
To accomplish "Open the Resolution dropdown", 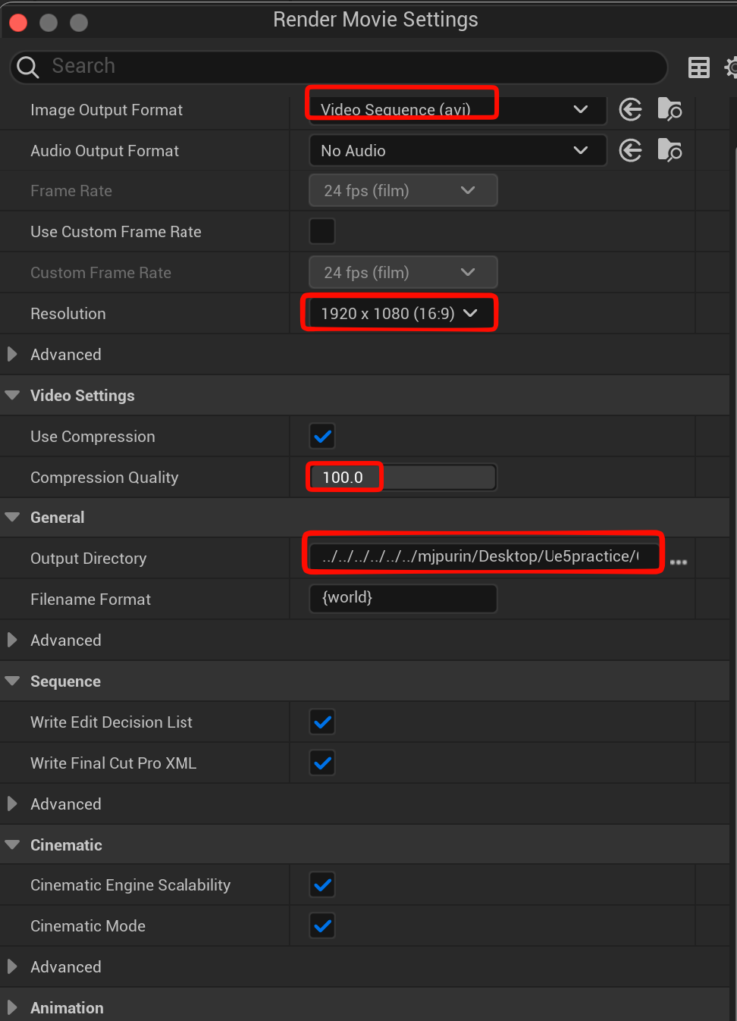I will [398, 314].
